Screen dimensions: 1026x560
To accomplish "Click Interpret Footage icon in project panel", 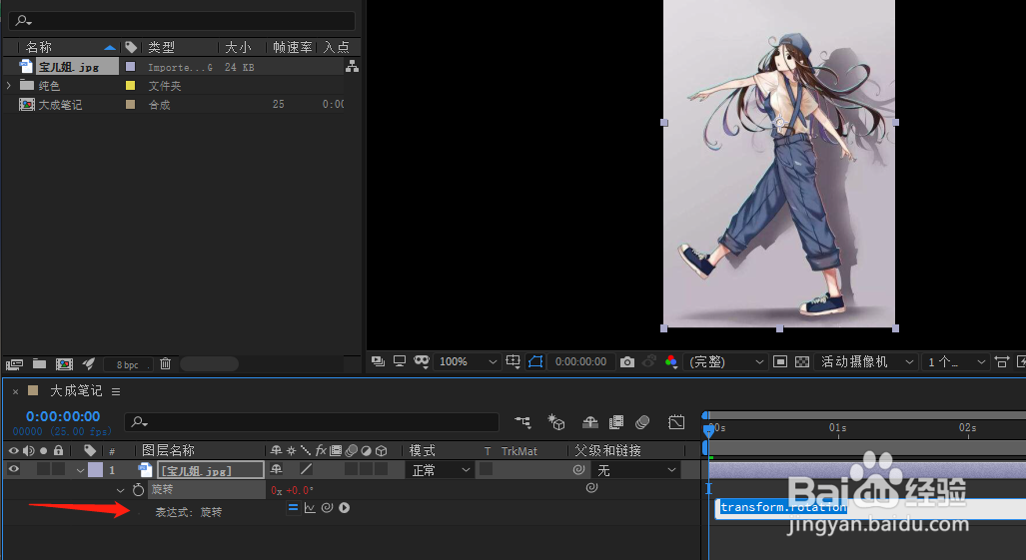I will pyautogui.click(x=14, y=364).
